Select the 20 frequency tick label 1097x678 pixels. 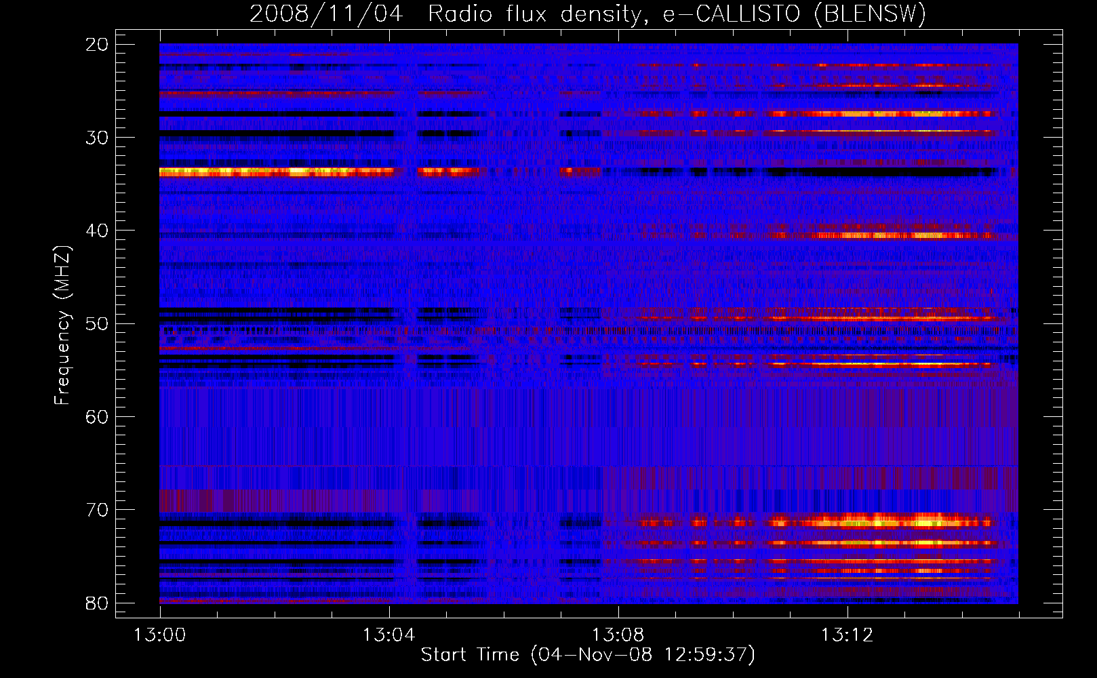pyautogui.click(x=98, y=45)
